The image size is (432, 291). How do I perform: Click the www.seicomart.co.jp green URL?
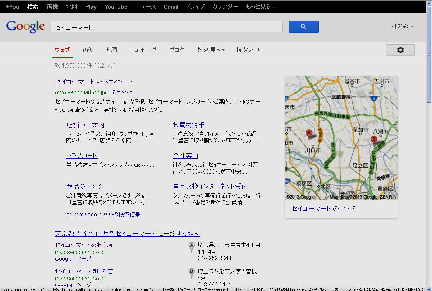pos(81,92)
